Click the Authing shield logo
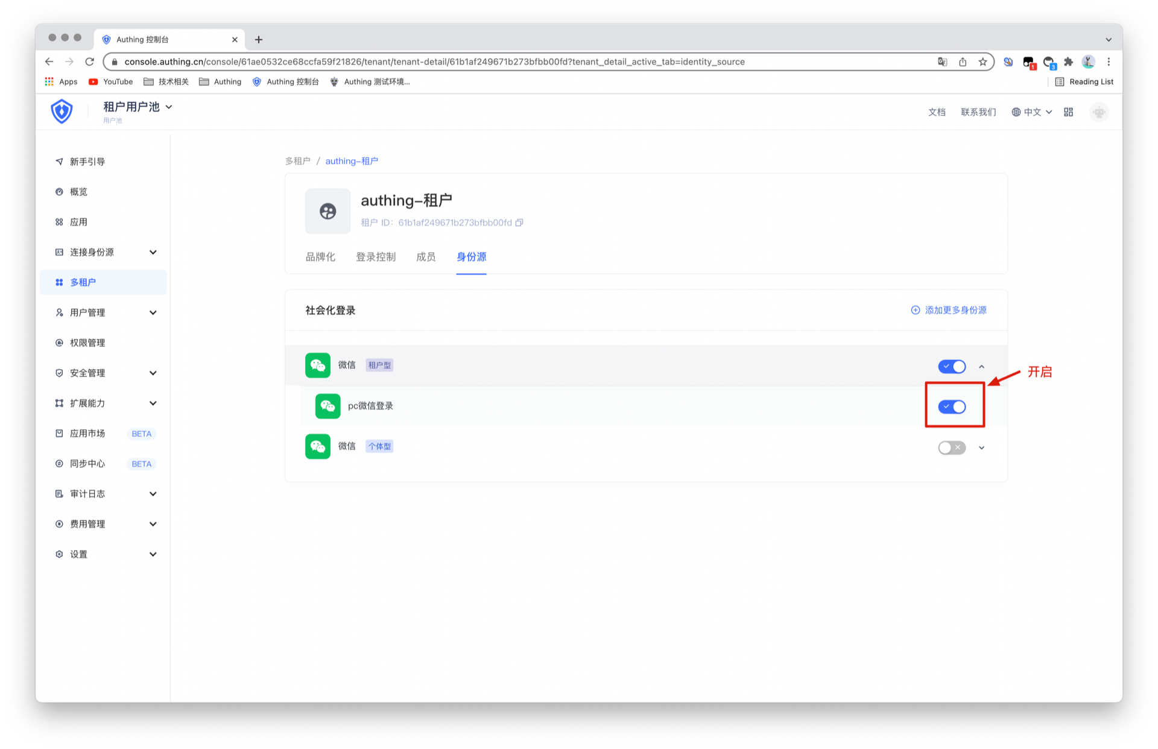 click(62, 112)
